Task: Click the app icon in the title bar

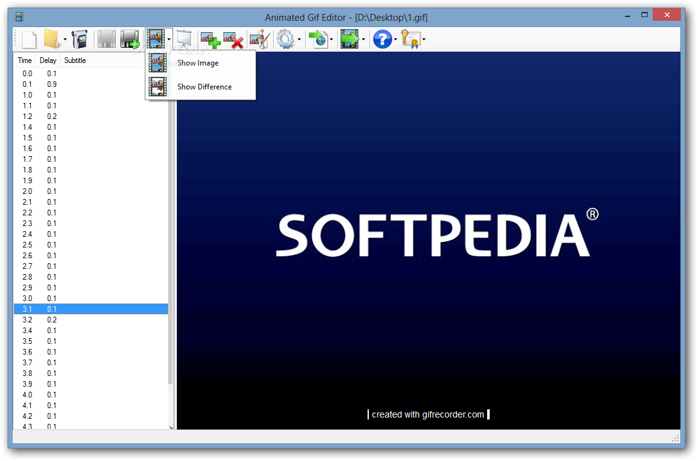Action: [x=19, y=17]
